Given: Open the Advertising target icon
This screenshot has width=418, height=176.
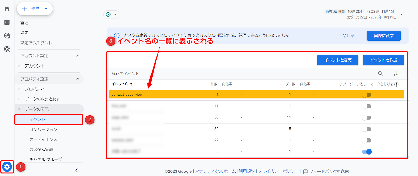Looking at the screenshot, I should [x=7, y=49].
